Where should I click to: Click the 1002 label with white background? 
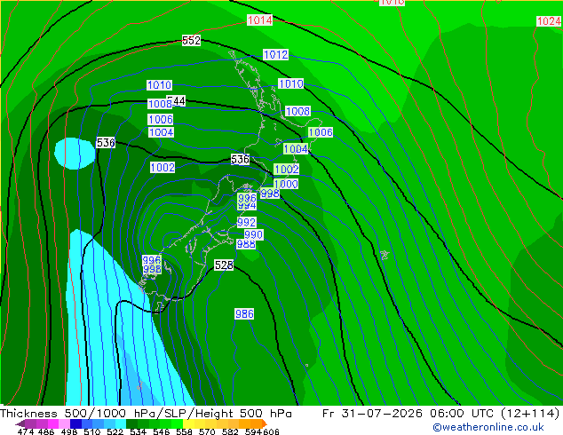(163, 167)
